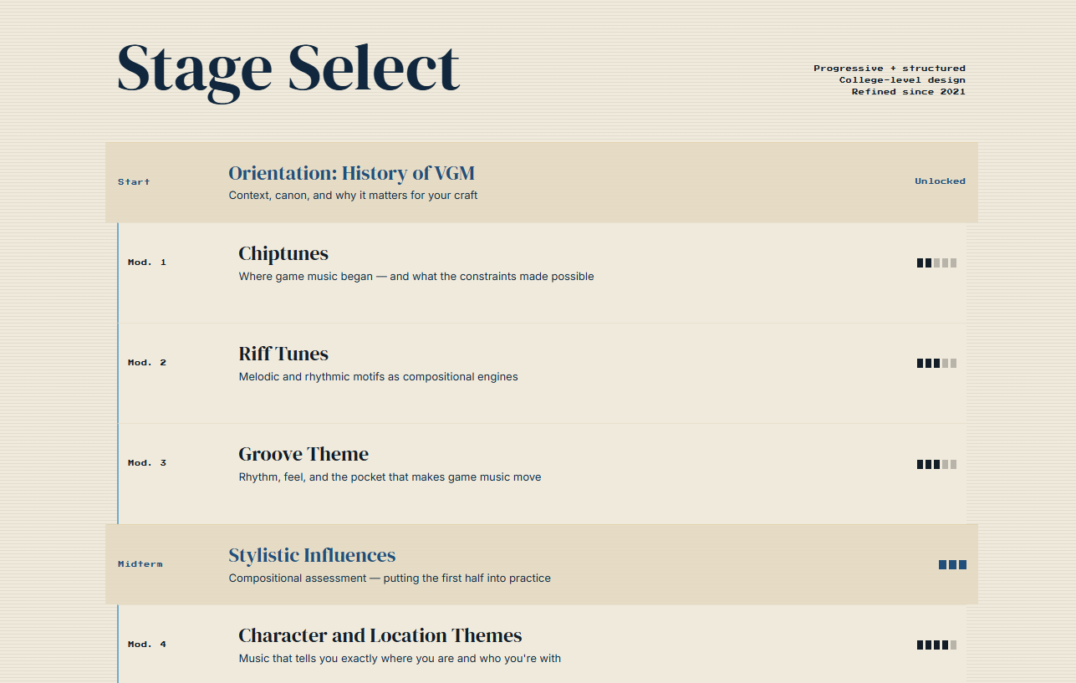
Task: Click the Start stage label
Action: click(x=134, y=182)
